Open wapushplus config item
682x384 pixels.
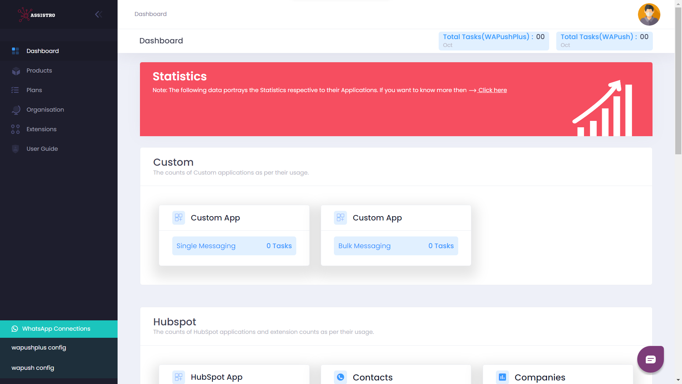click(x=39, y=348)
